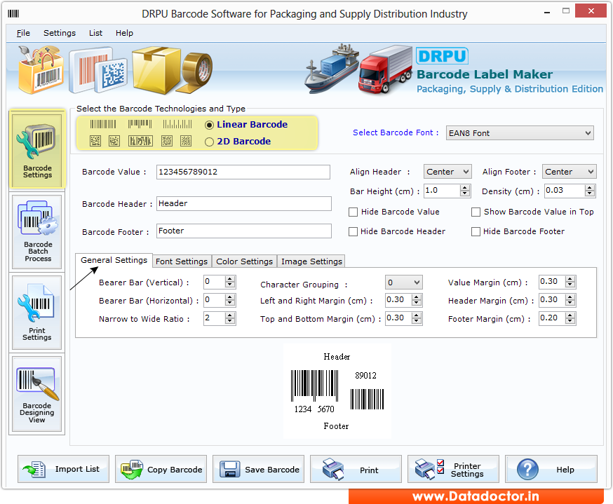Click the Import List icon
Screen dimensions: 613x504
[x=34, y=469]
